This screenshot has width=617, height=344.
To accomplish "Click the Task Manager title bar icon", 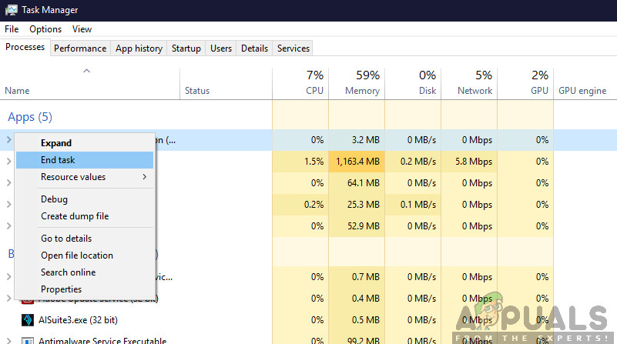I will pyautogui.click(x=11, y=10).
